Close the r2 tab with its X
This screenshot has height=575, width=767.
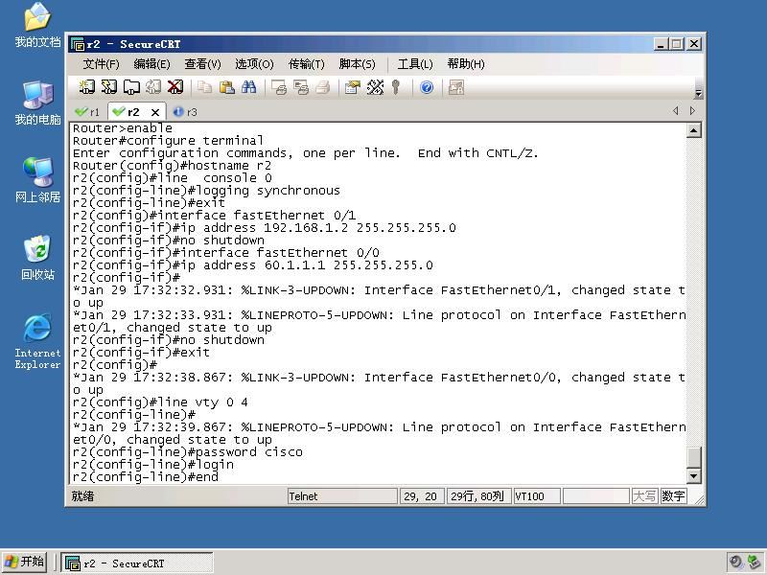155,112
